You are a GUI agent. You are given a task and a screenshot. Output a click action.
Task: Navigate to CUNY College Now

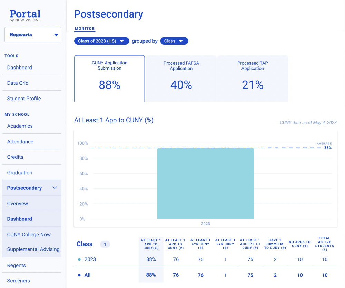click(29, 235)
